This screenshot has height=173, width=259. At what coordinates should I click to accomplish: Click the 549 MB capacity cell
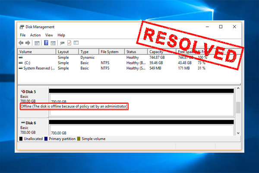point(155,68)
